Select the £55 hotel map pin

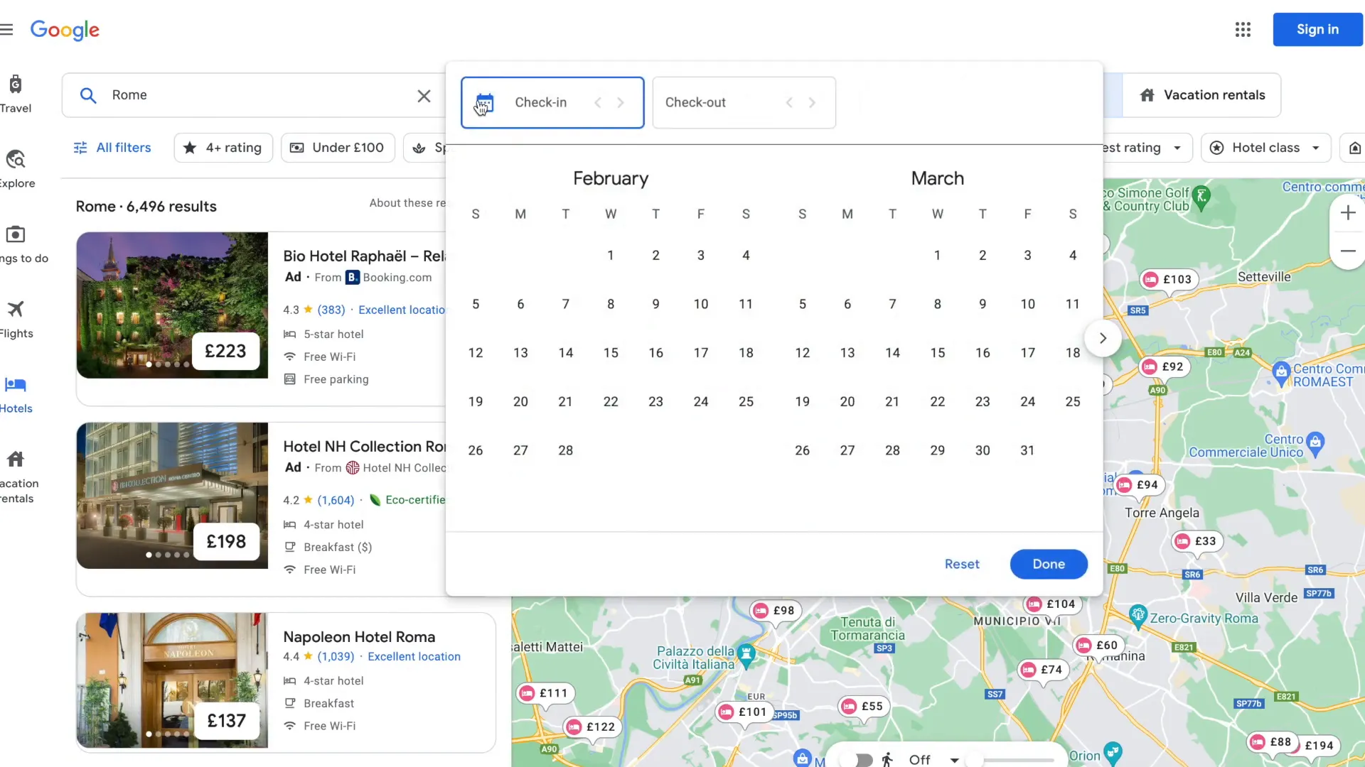(864, 707)
